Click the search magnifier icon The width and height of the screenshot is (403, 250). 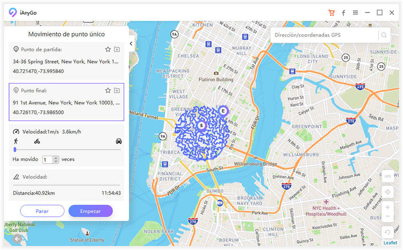pos(384,35)
